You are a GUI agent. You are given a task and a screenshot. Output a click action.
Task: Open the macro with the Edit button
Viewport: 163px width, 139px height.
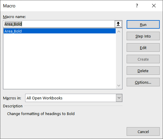pos(143,48)
